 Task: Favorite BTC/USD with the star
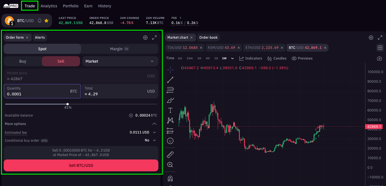point(46,20)
